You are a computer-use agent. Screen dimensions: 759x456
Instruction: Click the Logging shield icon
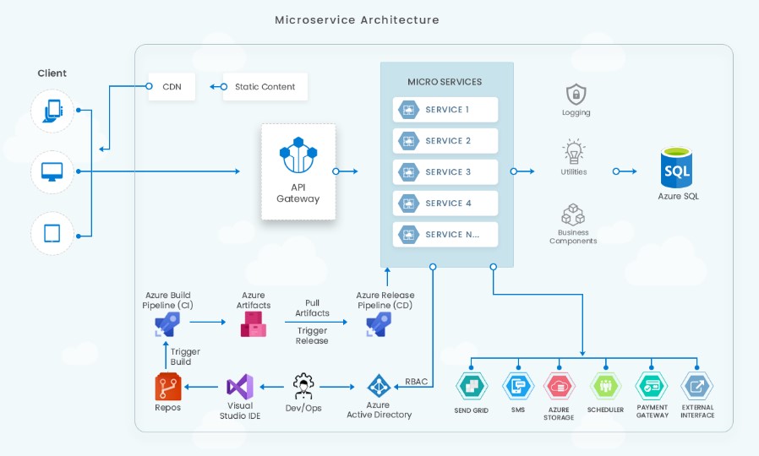576,95
